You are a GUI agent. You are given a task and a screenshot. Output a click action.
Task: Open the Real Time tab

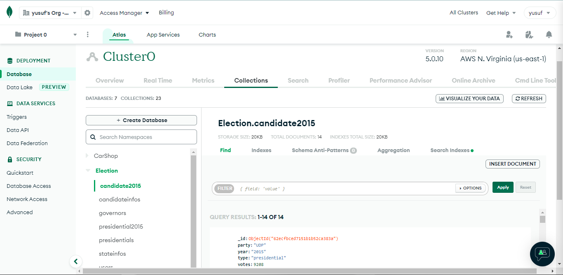pos(158,81)
